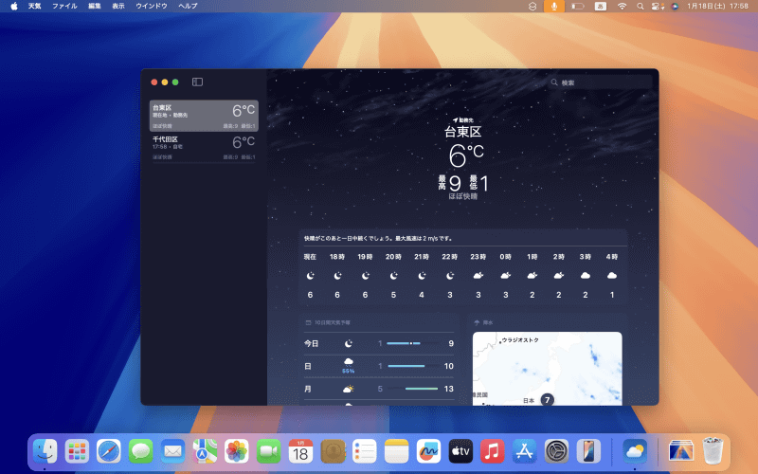This screenshot has height=474, width=758.
Task: Open the 表示 menu
Action: pyautogui.click(x=117, y=6)
